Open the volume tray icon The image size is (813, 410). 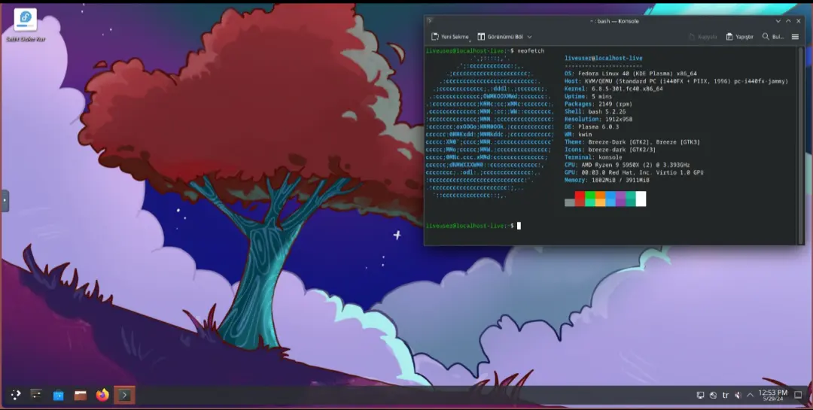738,395
